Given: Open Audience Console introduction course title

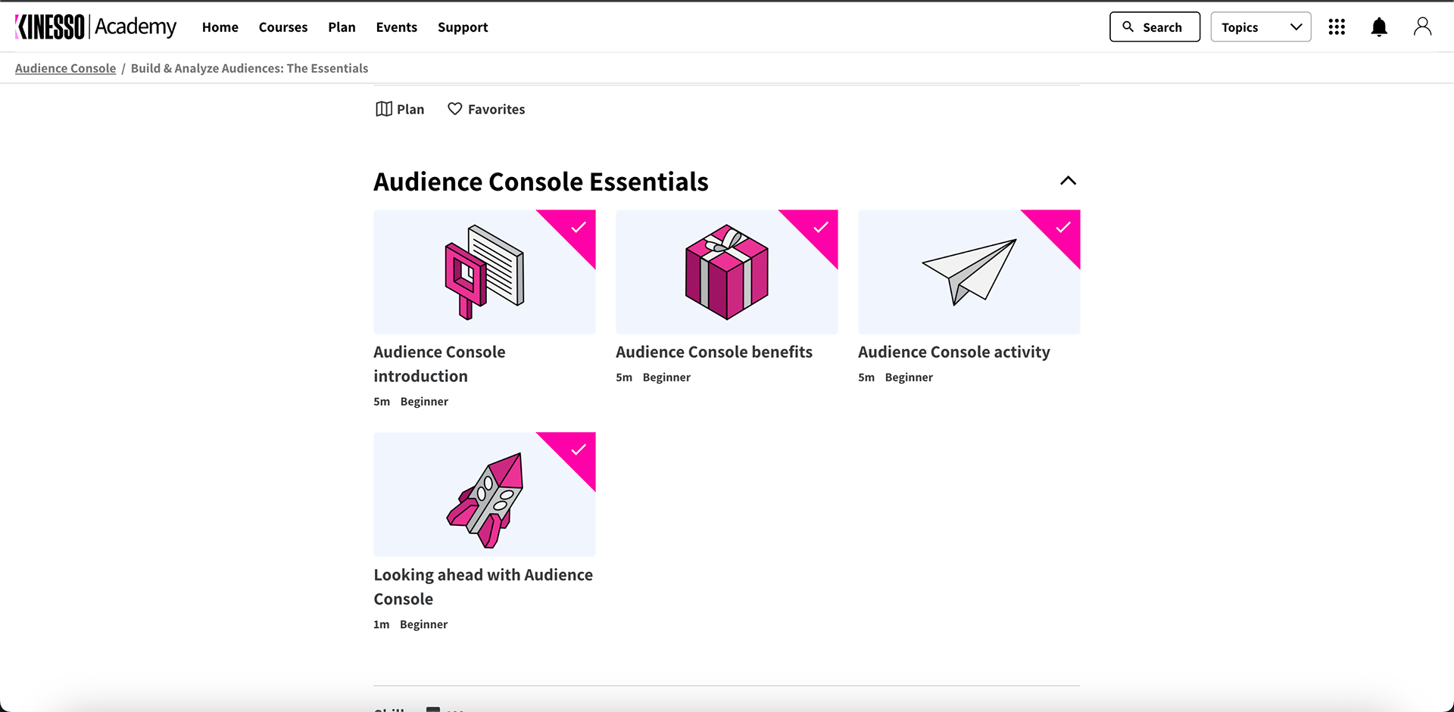Looking at the screenshot, I should pyautogui.click(x=439, y=364).
